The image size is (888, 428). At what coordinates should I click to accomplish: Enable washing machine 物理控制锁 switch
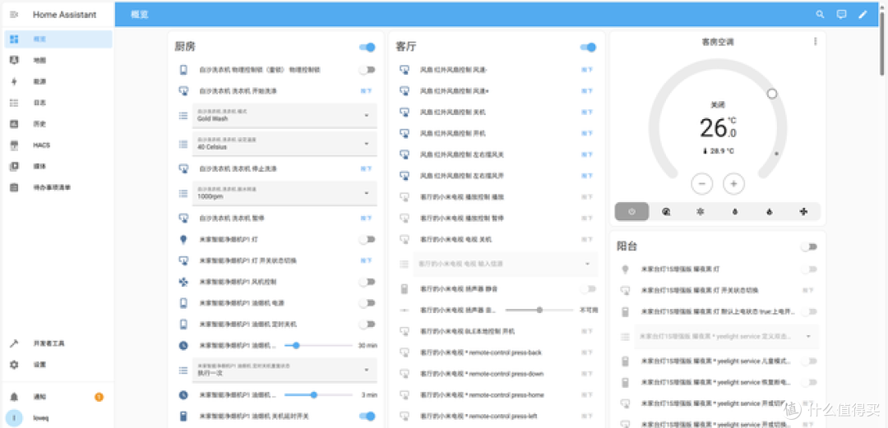coord(367,70)
